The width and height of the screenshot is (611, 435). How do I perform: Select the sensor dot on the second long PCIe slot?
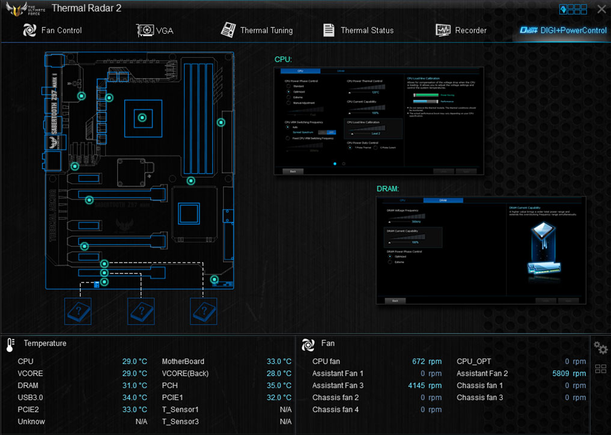85,246
